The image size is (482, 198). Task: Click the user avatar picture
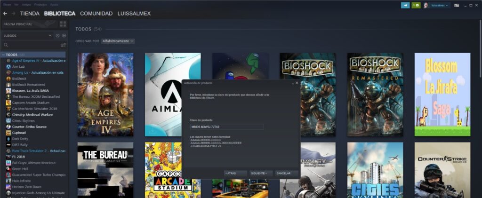point(426,5)
